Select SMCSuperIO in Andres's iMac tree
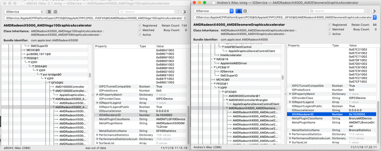This screenshot has width=381, height=151. (229, 75)
